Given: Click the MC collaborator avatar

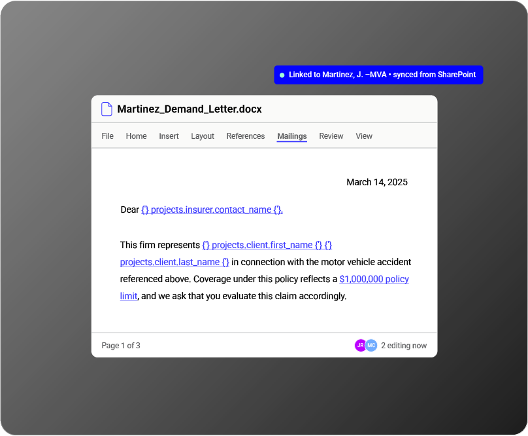Looking at the screenshot, I should pyautogui.click(x=371, y=345).
